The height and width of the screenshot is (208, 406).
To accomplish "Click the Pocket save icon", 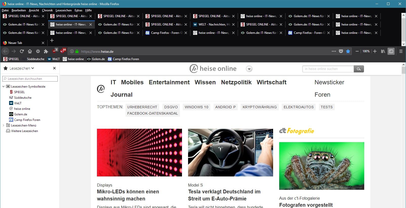I will (341, 51).
